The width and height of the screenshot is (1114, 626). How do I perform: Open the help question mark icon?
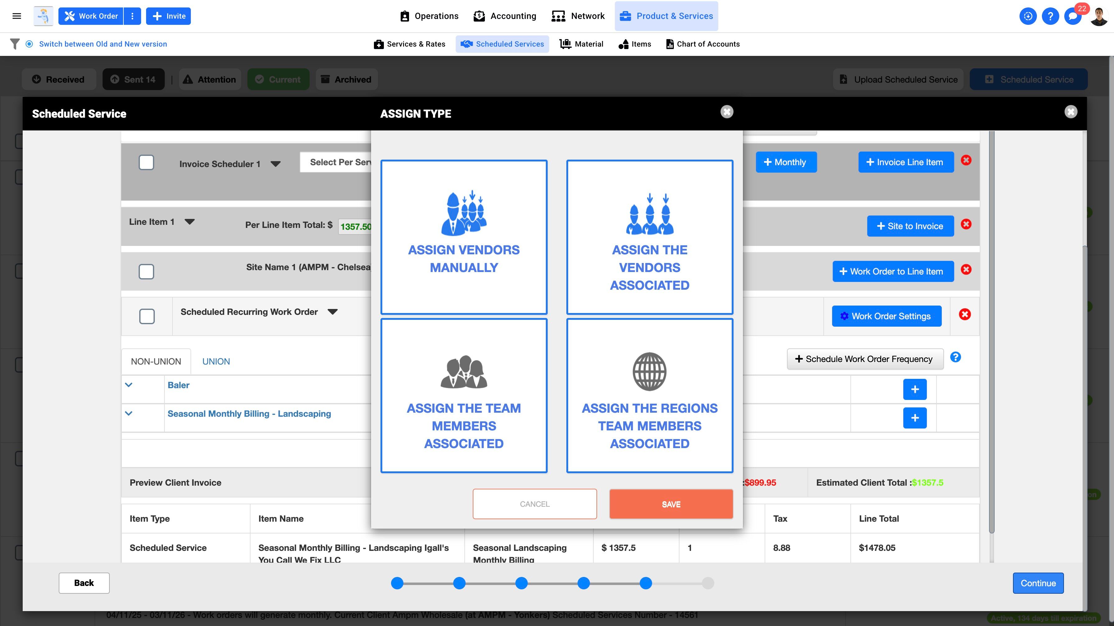(x=1050, y=16)
